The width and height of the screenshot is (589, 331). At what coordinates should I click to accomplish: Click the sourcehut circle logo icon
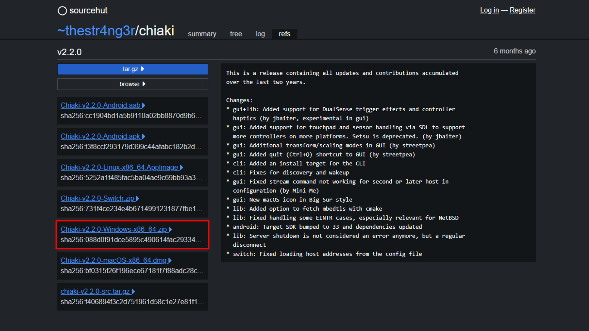click(x=62, y=11)
